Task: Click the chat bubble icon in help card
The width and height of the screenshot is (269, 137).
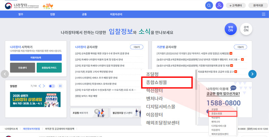Action: tap(233, 88)
